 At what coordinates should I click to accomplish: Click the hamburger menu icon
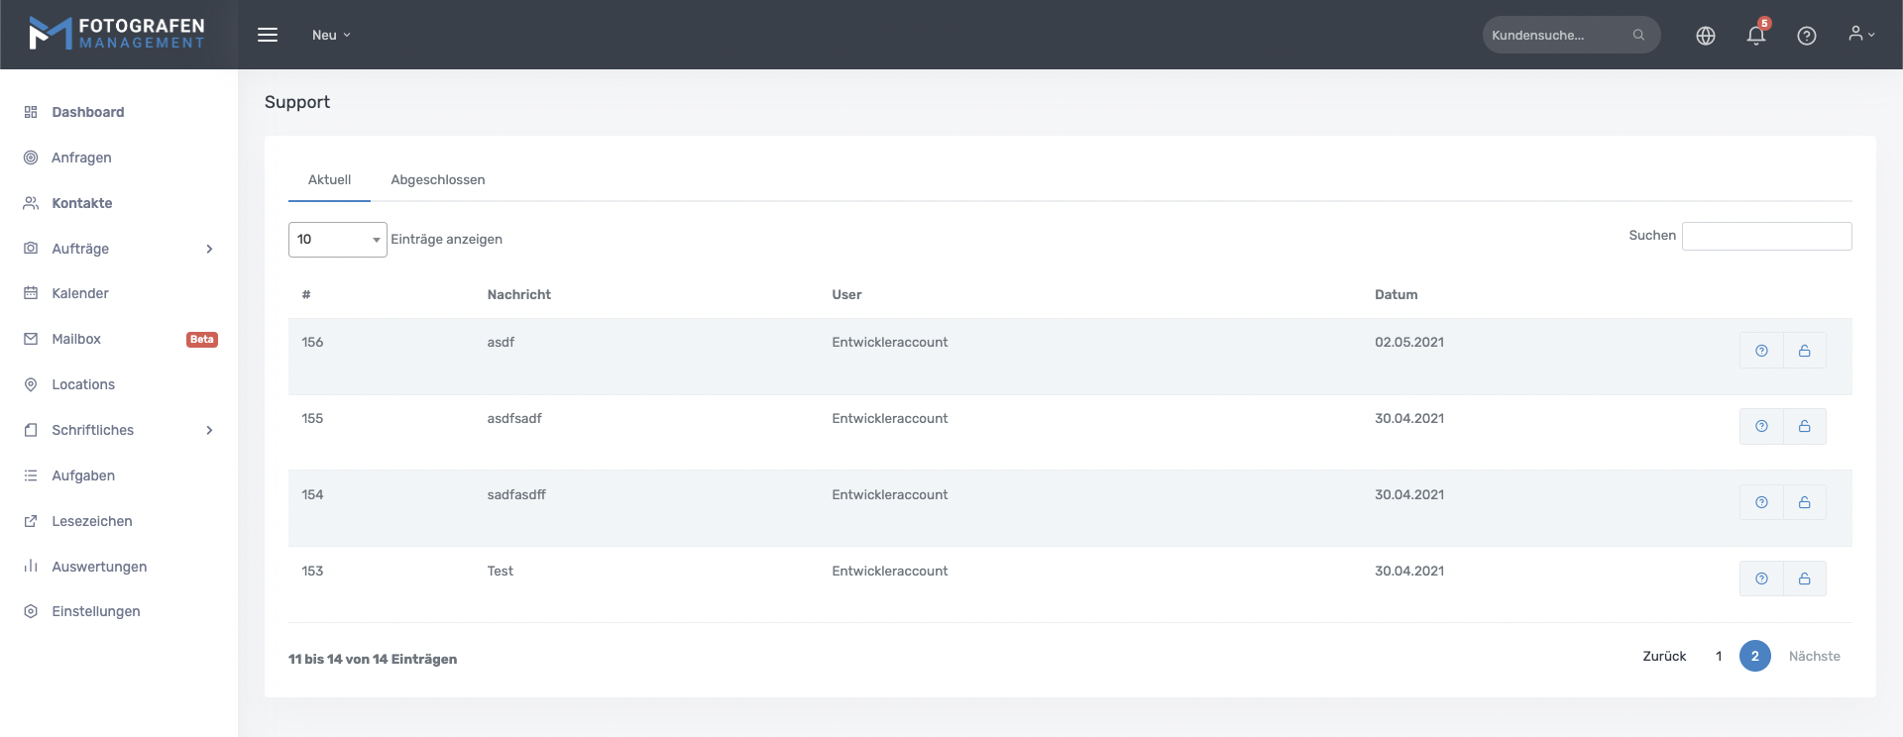268,35
